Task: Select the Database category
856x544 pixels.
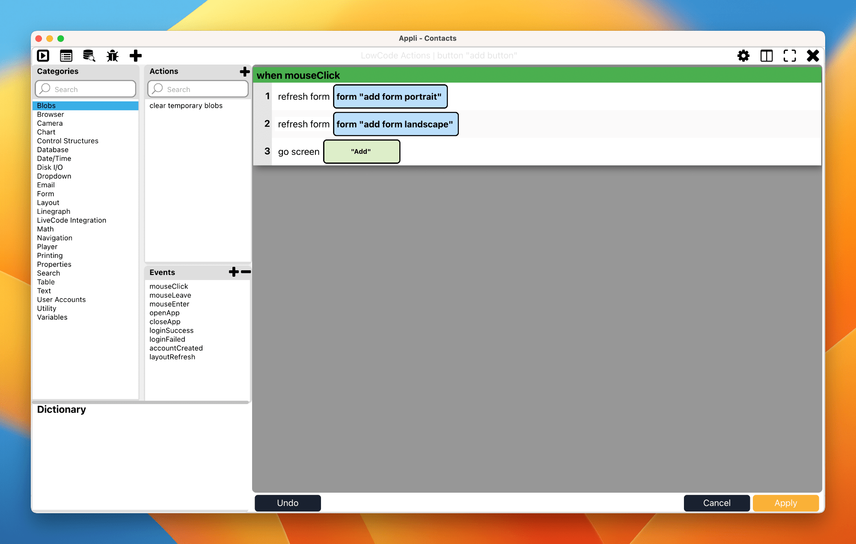Action: click(x=53, y=150)
